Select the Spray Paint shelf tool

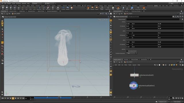48,8
